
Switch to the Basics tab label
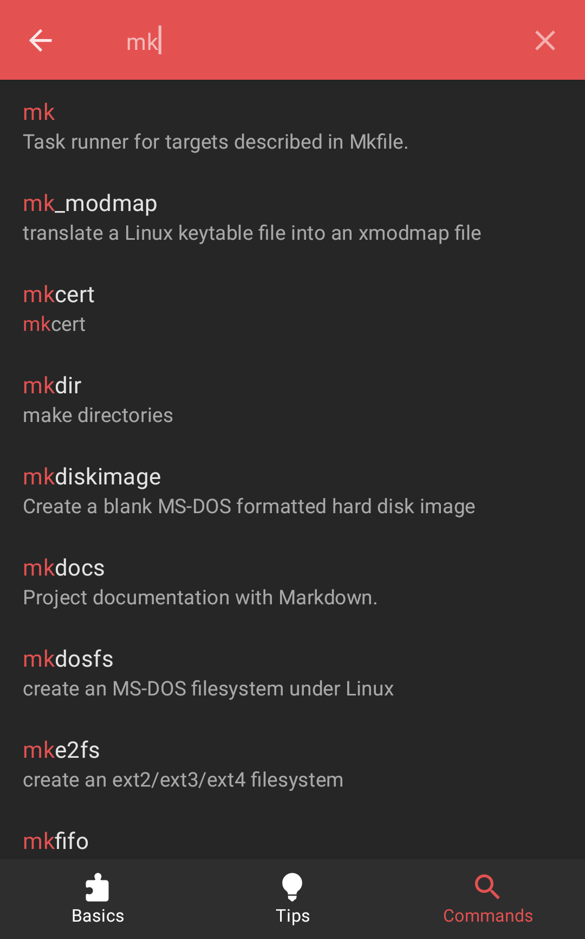click(x=98, y=916)
